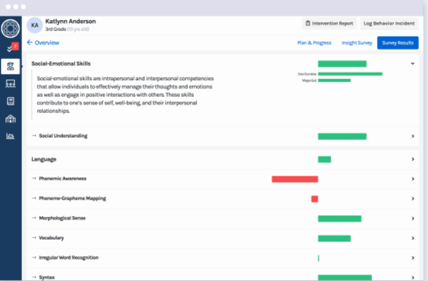428x281 pixels.
Task: Select the student graduate icon in sidebar
Action: (x=10, y=66)
